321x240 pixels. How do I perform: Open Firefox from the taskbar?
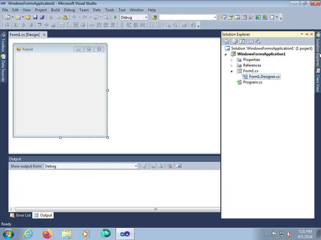47,234
